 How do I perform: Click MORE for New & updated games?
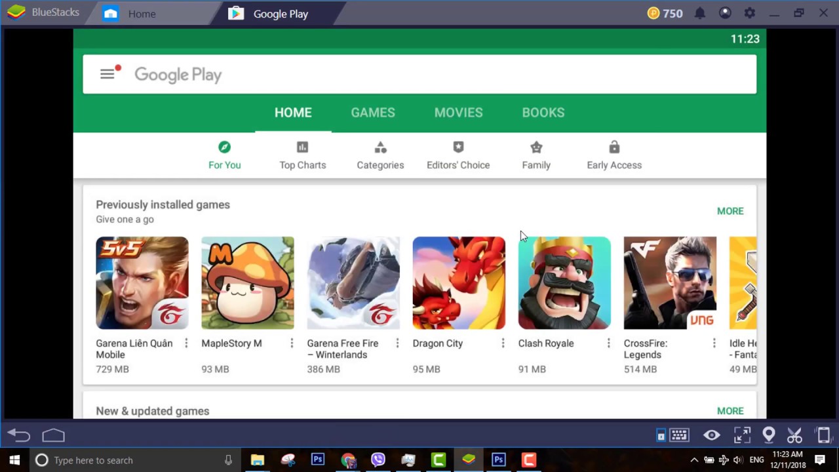(730, 411)
